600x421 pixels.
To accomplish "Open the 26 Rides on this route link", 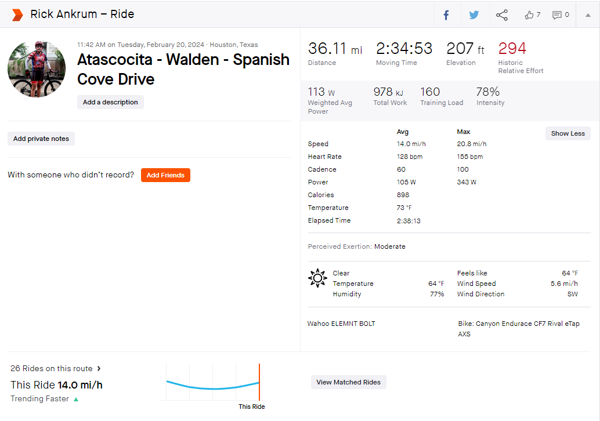I will coord(51,368).
